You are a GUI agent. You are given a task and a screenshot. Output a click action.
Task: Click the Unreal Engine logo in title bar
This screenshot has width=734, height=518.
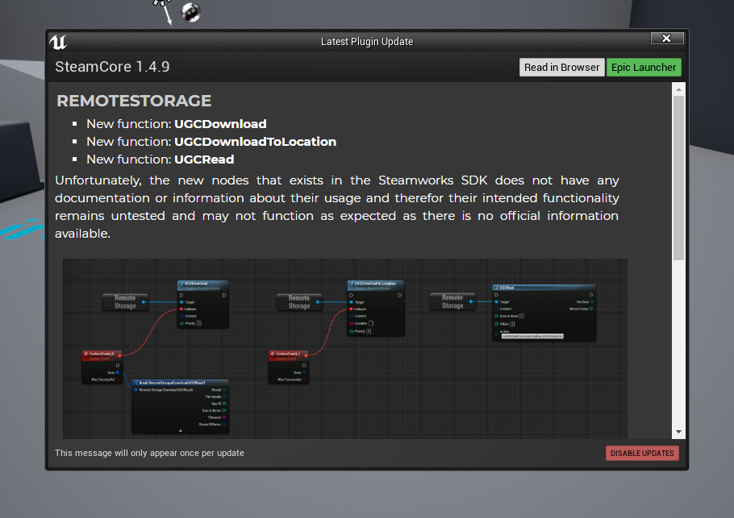click(58, 42)
